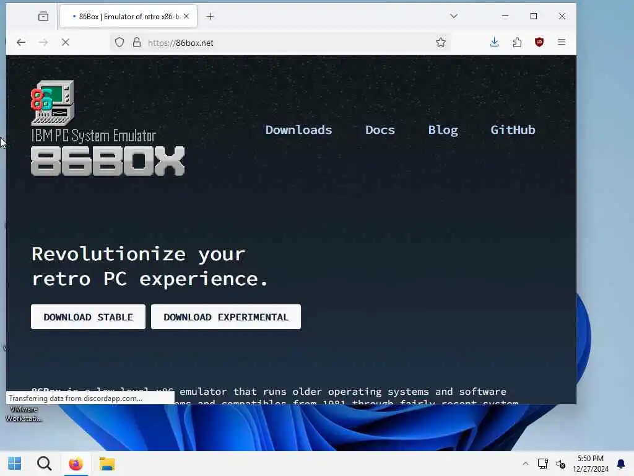This screenshot has height=476, width=634.
Task: Go back using Firefox back arrow
Action: coord(21,42)
